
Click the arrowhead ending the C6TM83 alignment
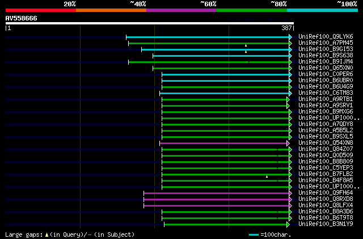290,93
